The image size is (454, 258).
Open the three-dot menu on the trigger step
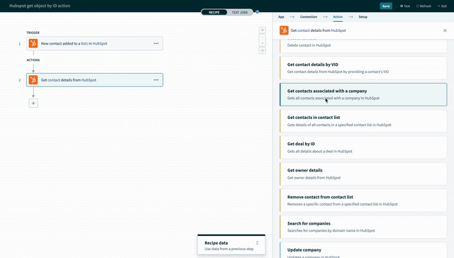[x=156, y=43]
